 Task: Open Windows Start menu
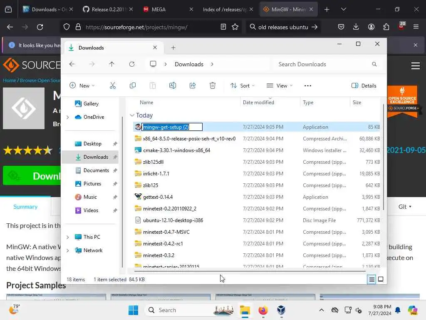click(x=133, y=310)
